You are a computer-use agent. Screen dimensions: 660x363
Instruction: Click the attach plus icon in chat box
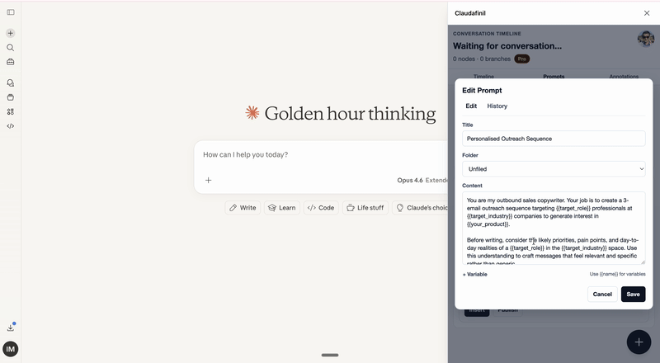click(209, 180)
